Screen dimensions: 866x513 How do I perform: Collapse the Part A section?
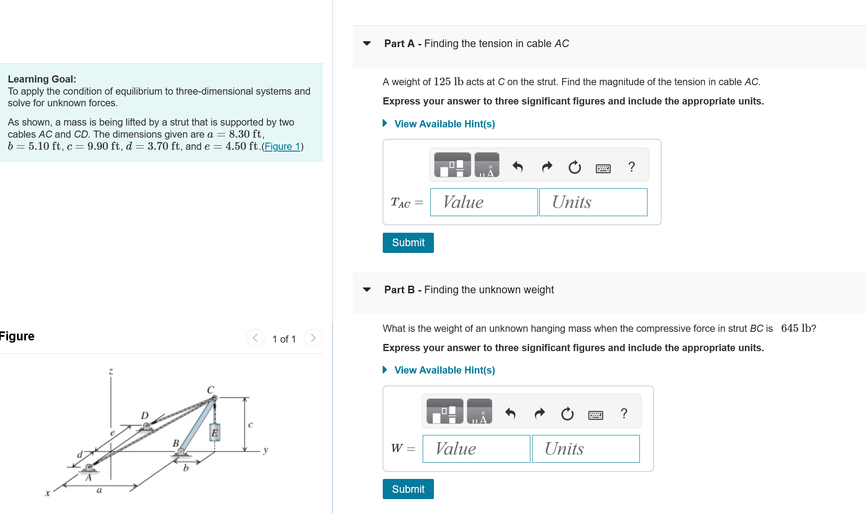pyautogui.click(x=367, y=43)
